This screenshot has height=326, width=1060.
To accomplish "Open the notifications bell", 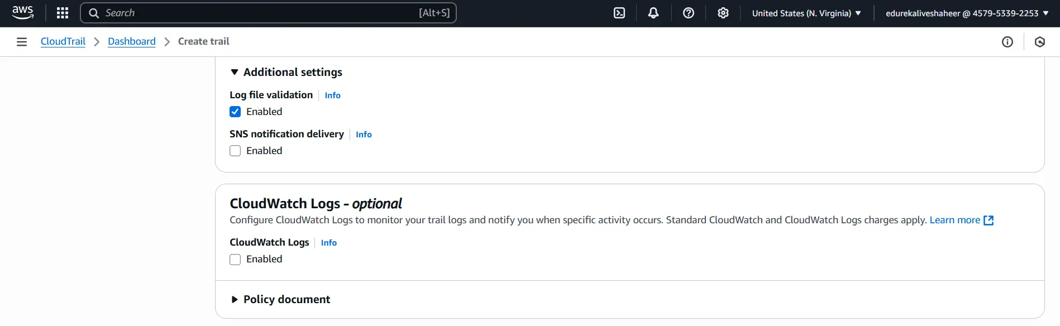I will coord(653,13).
